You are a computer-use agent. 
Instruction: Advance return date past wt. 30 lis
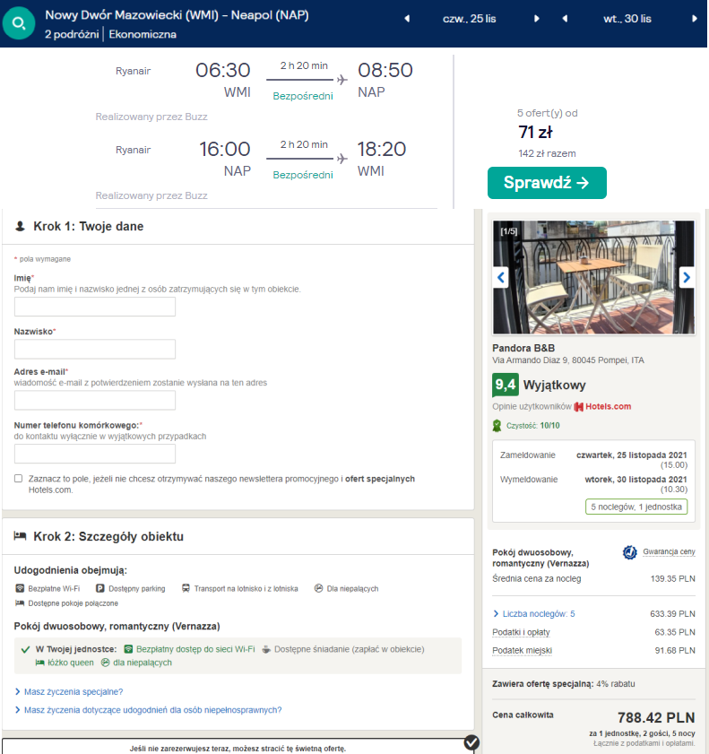694,19
